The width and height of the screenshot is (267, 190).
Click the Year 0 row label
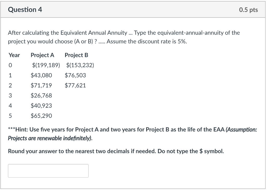(x=10, y=65)
